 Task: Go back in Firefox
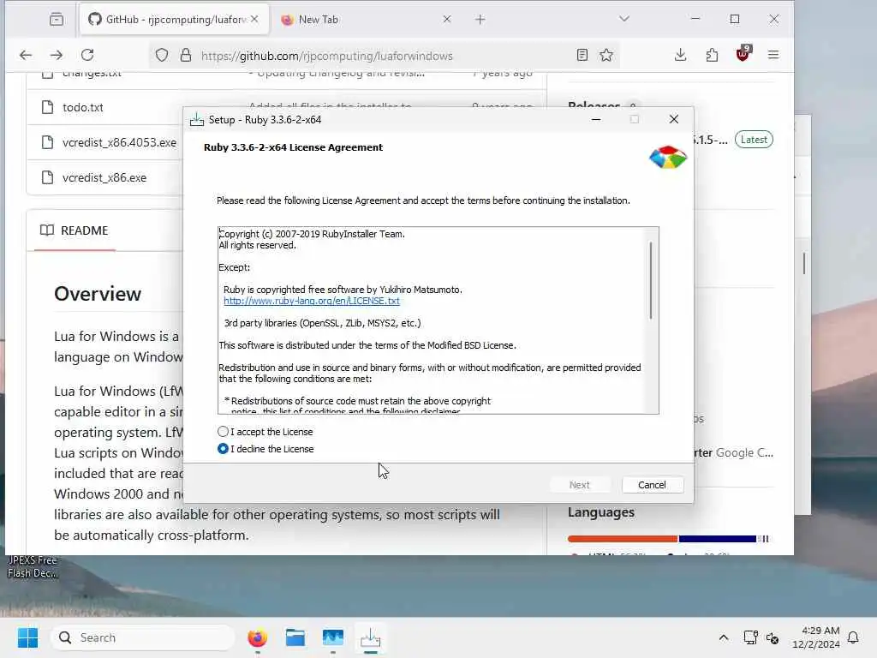coord(26,55)
